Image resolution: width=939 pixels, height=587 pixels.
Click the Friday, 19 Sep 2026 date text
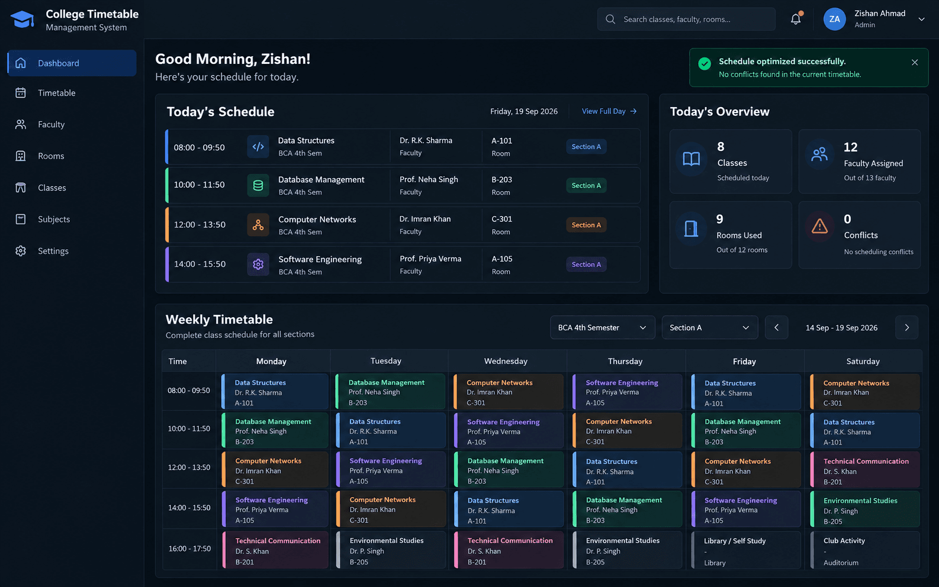coord(524,111)
